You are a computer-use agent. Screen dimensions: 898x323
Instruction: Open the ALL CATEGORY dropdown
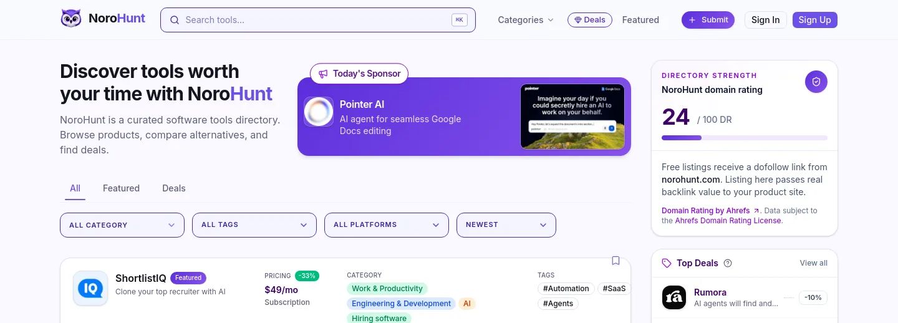tap(122, 225)
